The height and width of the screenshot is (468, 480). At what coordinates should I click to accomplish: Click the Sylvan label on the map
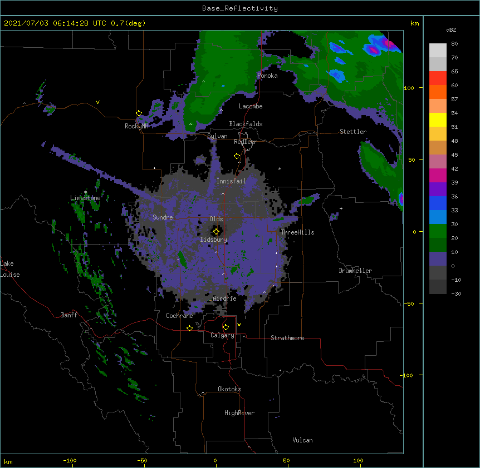click(217, 136)
